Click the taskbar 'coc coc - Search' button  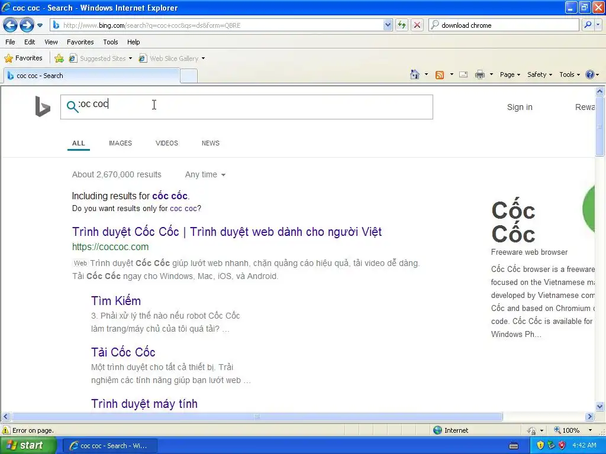tap(109, 446)
